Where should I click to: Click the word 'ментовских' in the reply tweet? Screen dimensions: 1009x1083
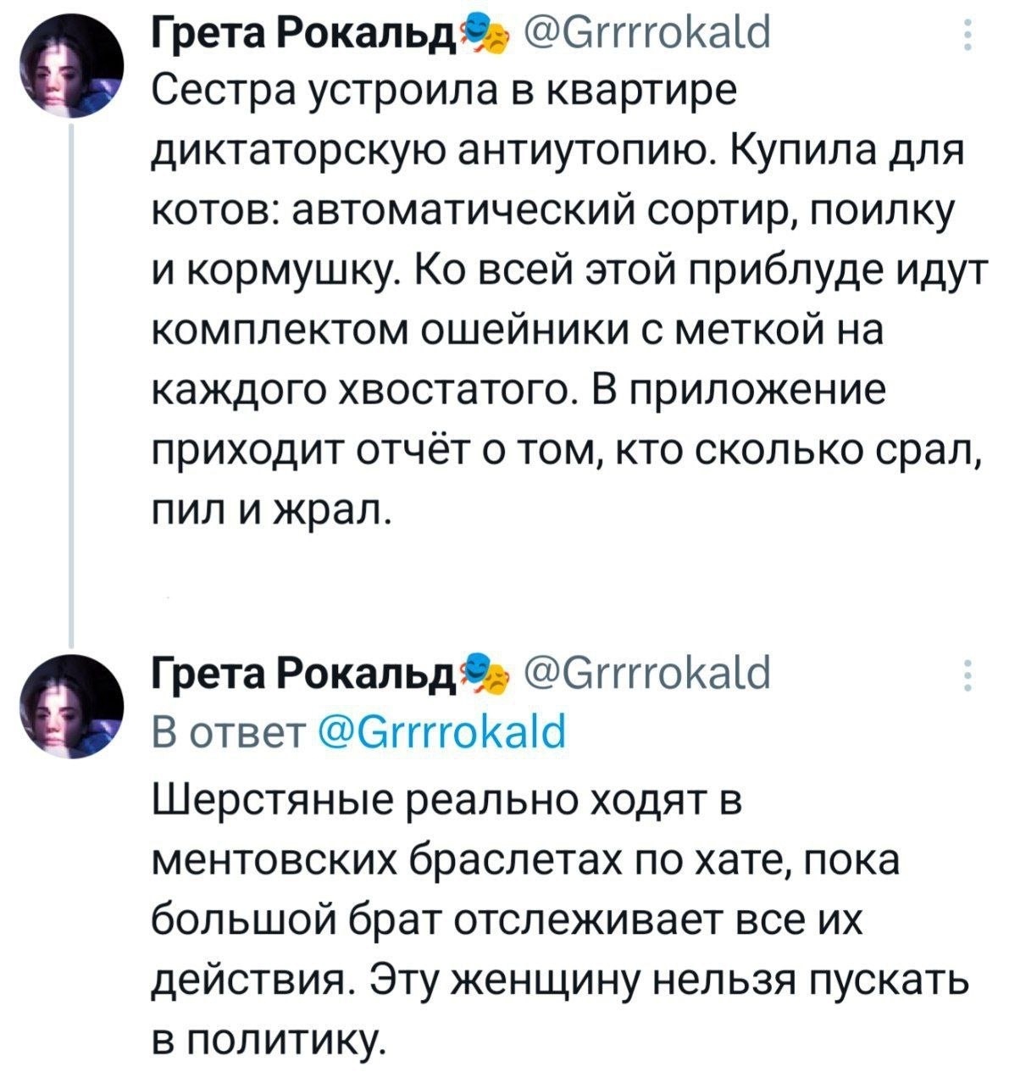coord(273,861)
